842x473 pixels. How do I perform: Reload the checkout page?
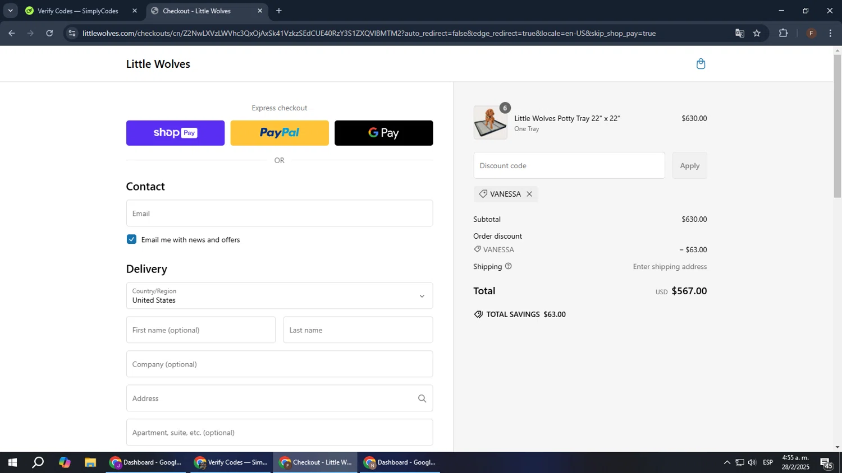point(49,33)
